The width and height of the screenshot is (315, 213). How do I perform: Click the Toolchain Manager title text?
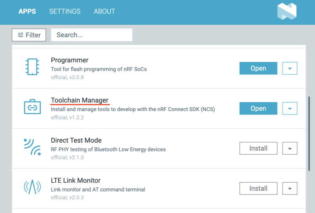tap(80, 100)
